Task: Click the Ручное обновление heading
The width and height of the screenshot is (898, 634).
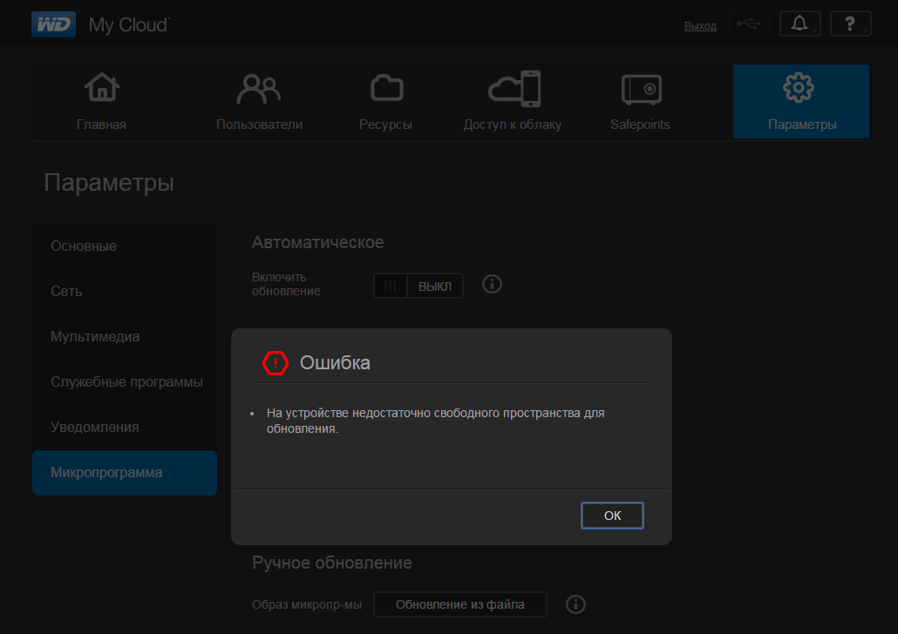Action: [332, 563]
